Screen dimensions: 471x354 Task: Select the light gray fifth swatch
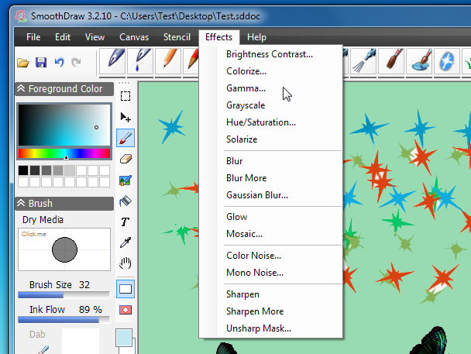click(70, 170)
